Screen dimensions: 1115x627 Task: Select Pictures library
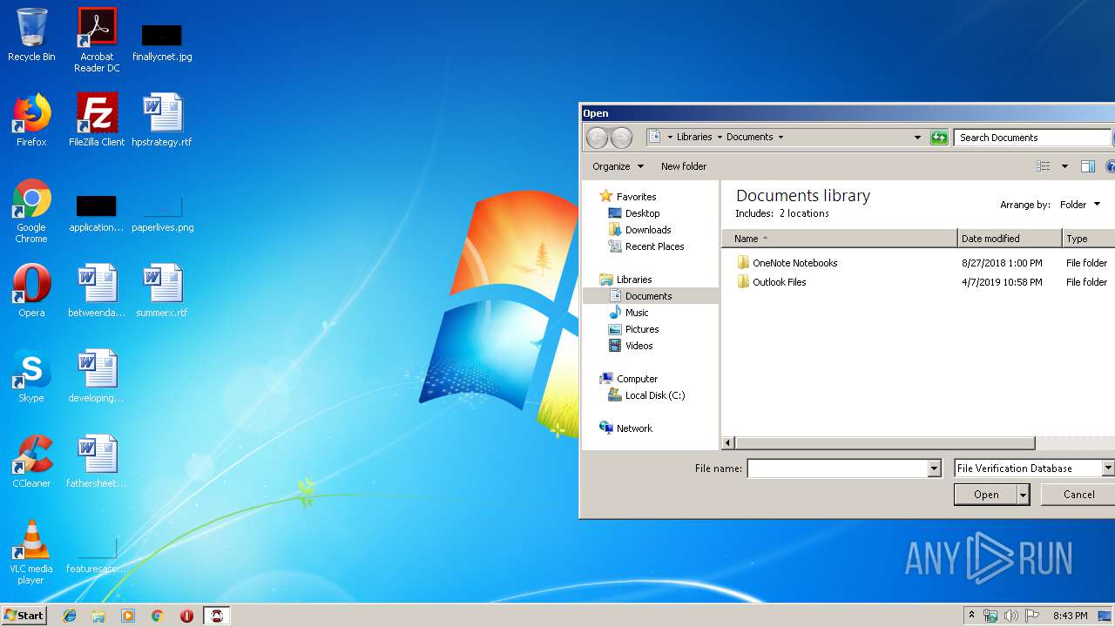(x=642, y=329)
